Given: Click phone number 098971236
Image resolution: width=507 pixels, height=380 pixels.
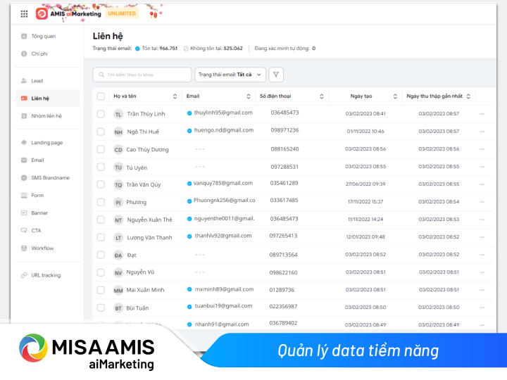Looking at the screenshot, I should [x=284, y=130].
